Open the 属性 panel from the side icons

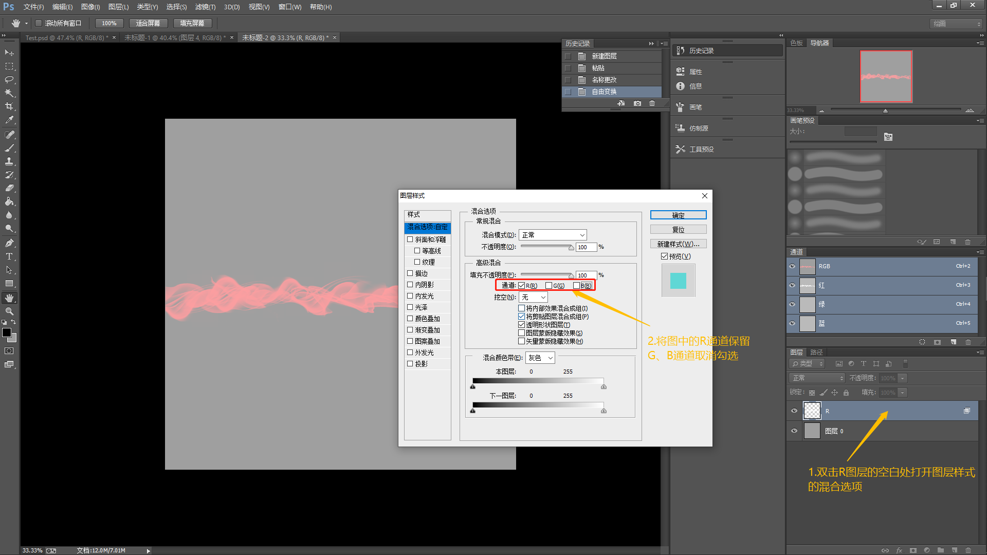pos(680,71)
